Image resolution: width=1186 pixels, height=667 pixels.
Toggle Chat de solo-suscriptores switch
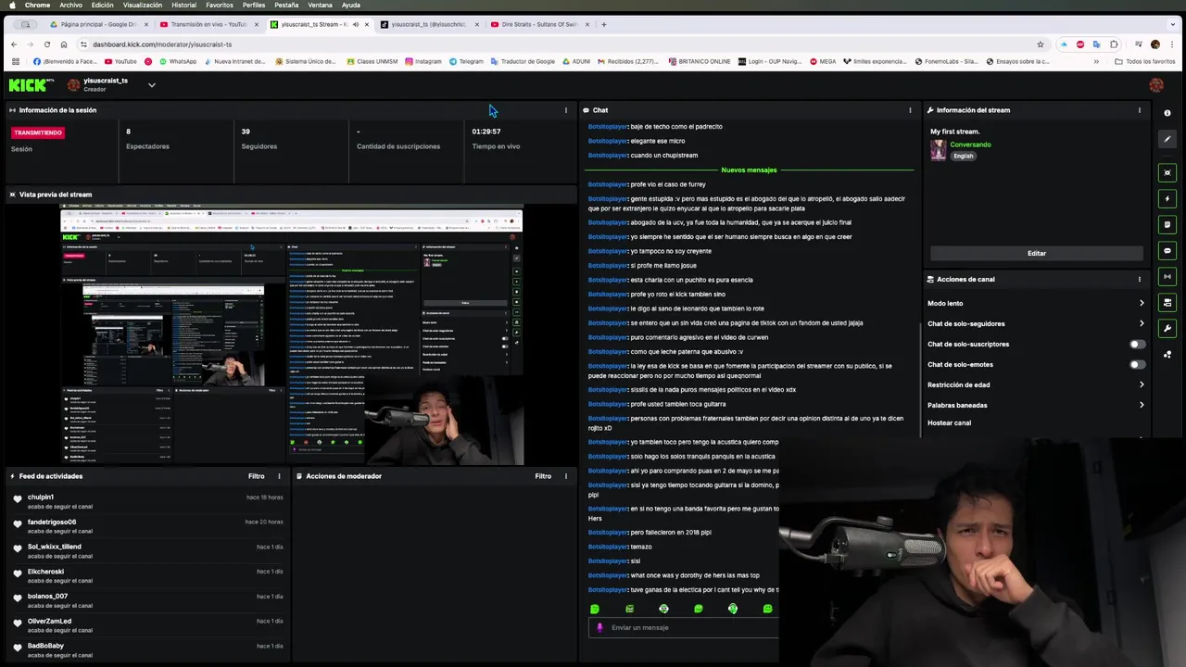[1137, 344]
